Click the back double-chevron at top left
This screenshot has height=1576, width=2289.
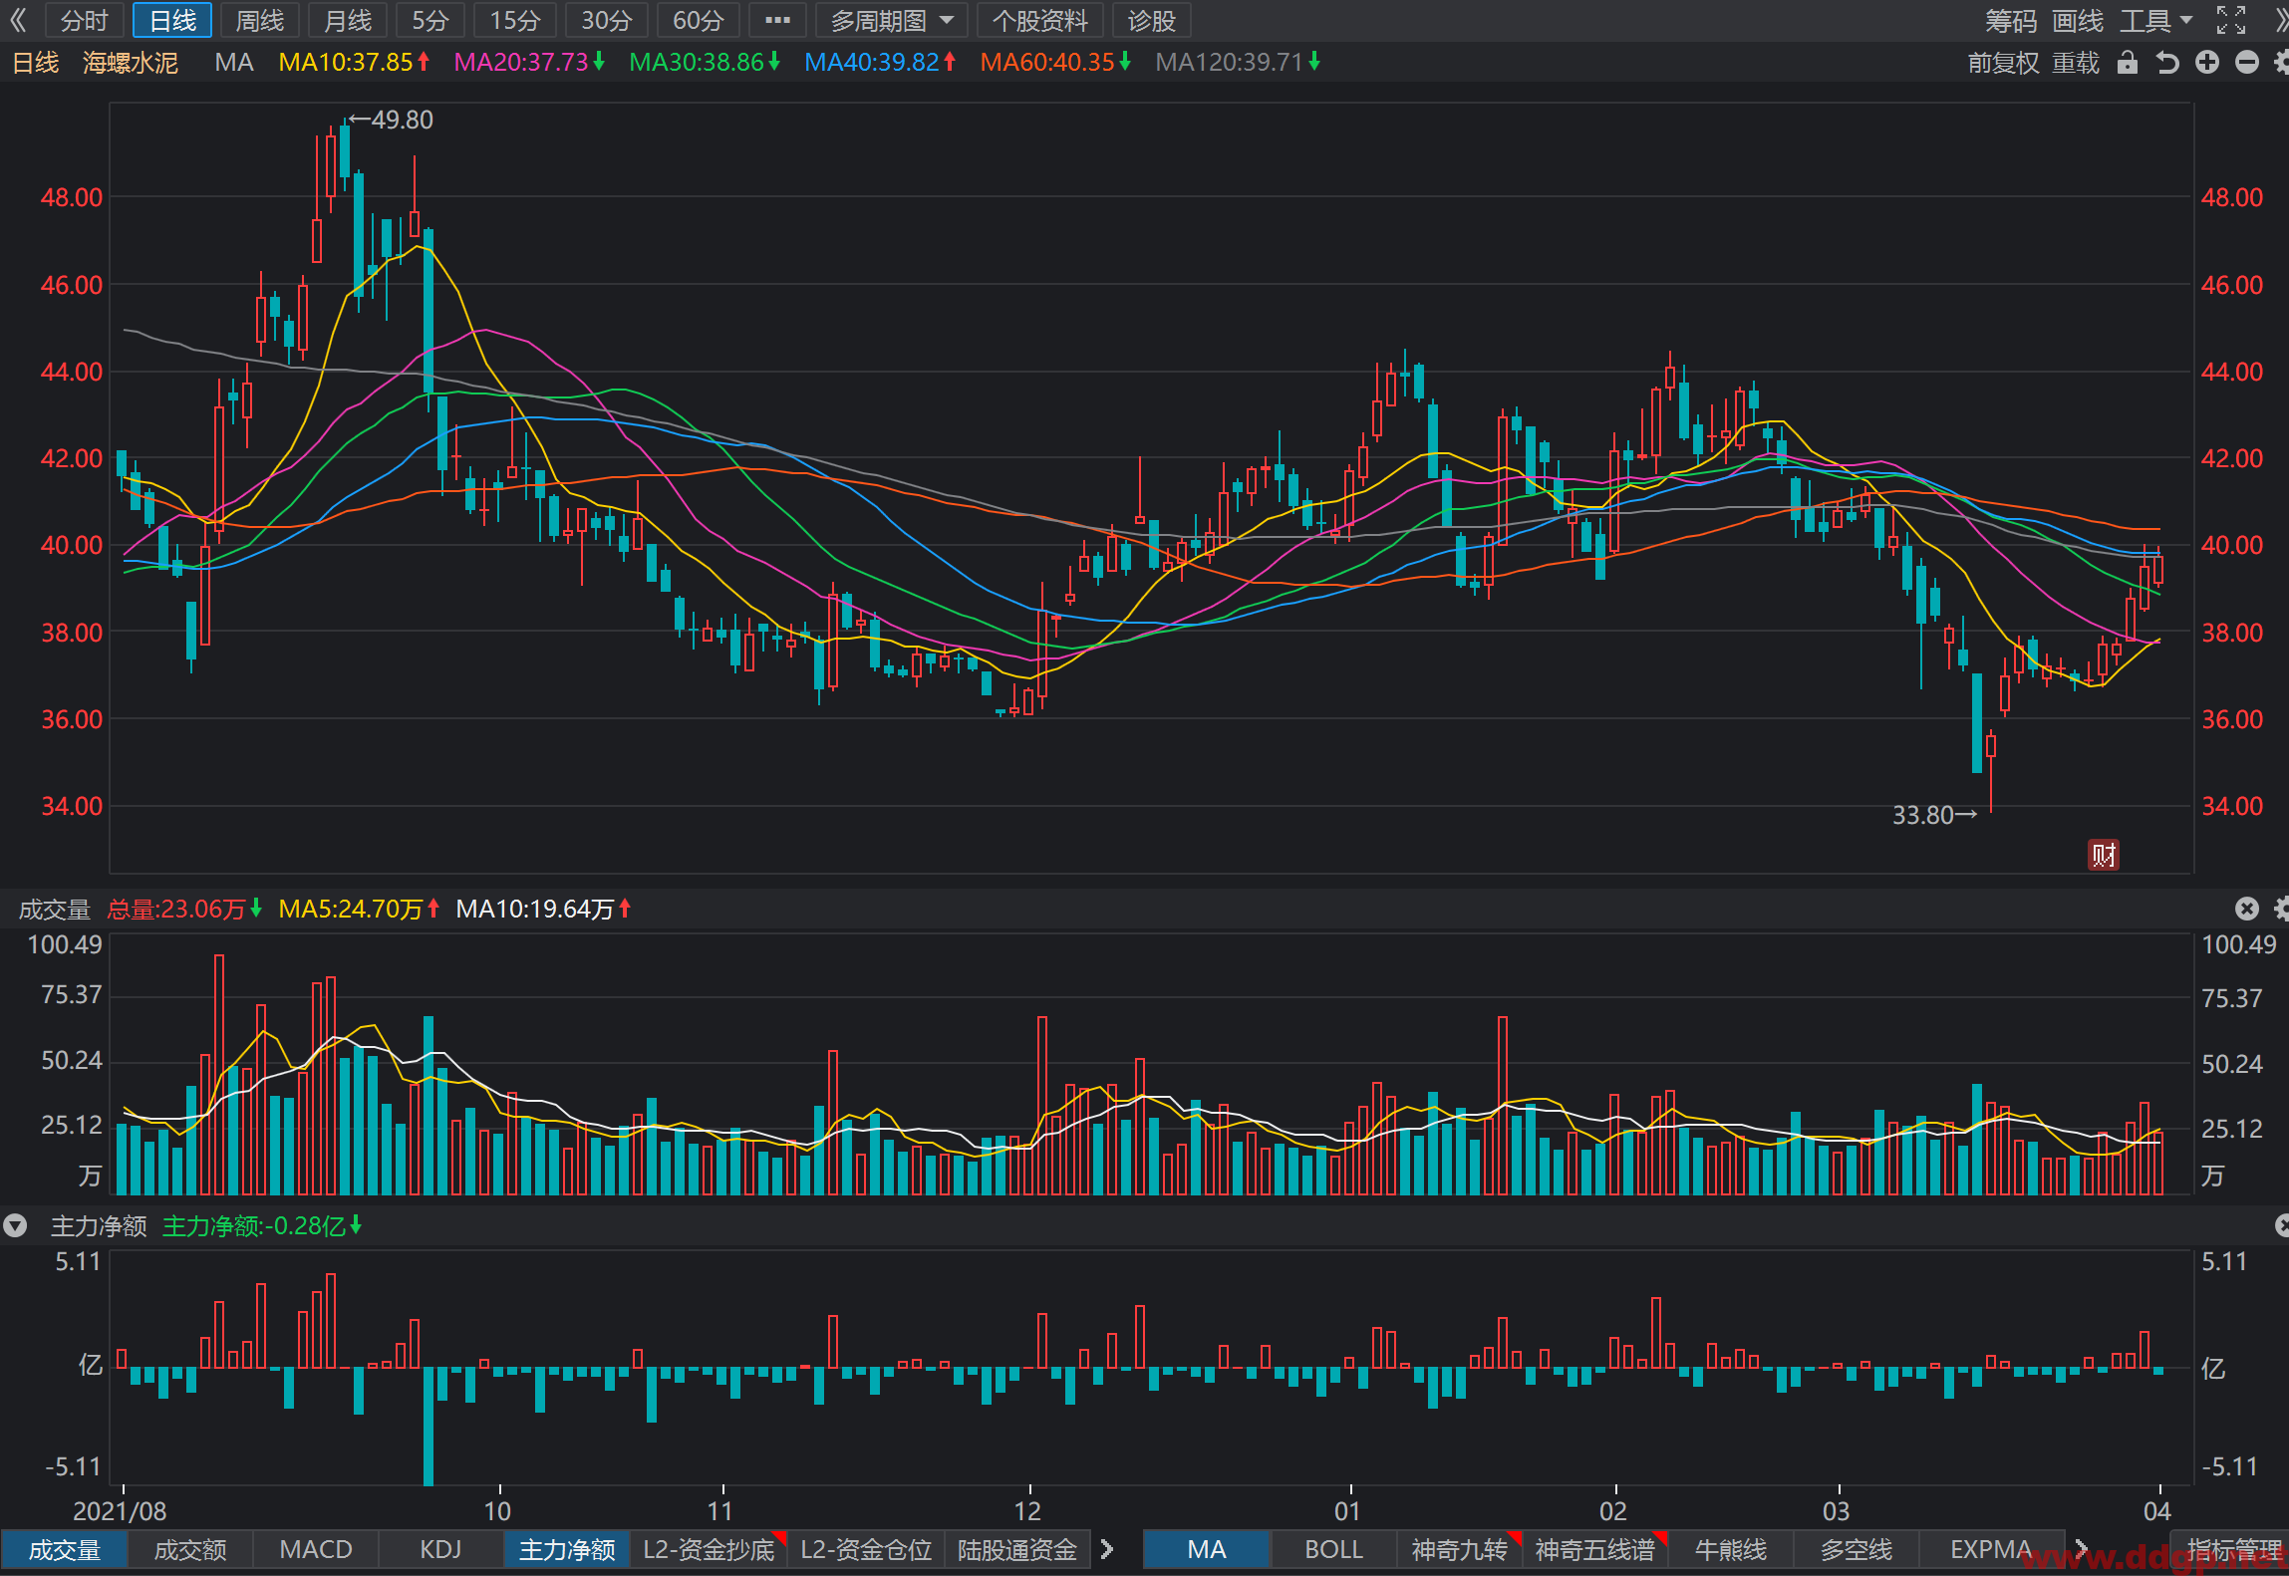point(18,20)
